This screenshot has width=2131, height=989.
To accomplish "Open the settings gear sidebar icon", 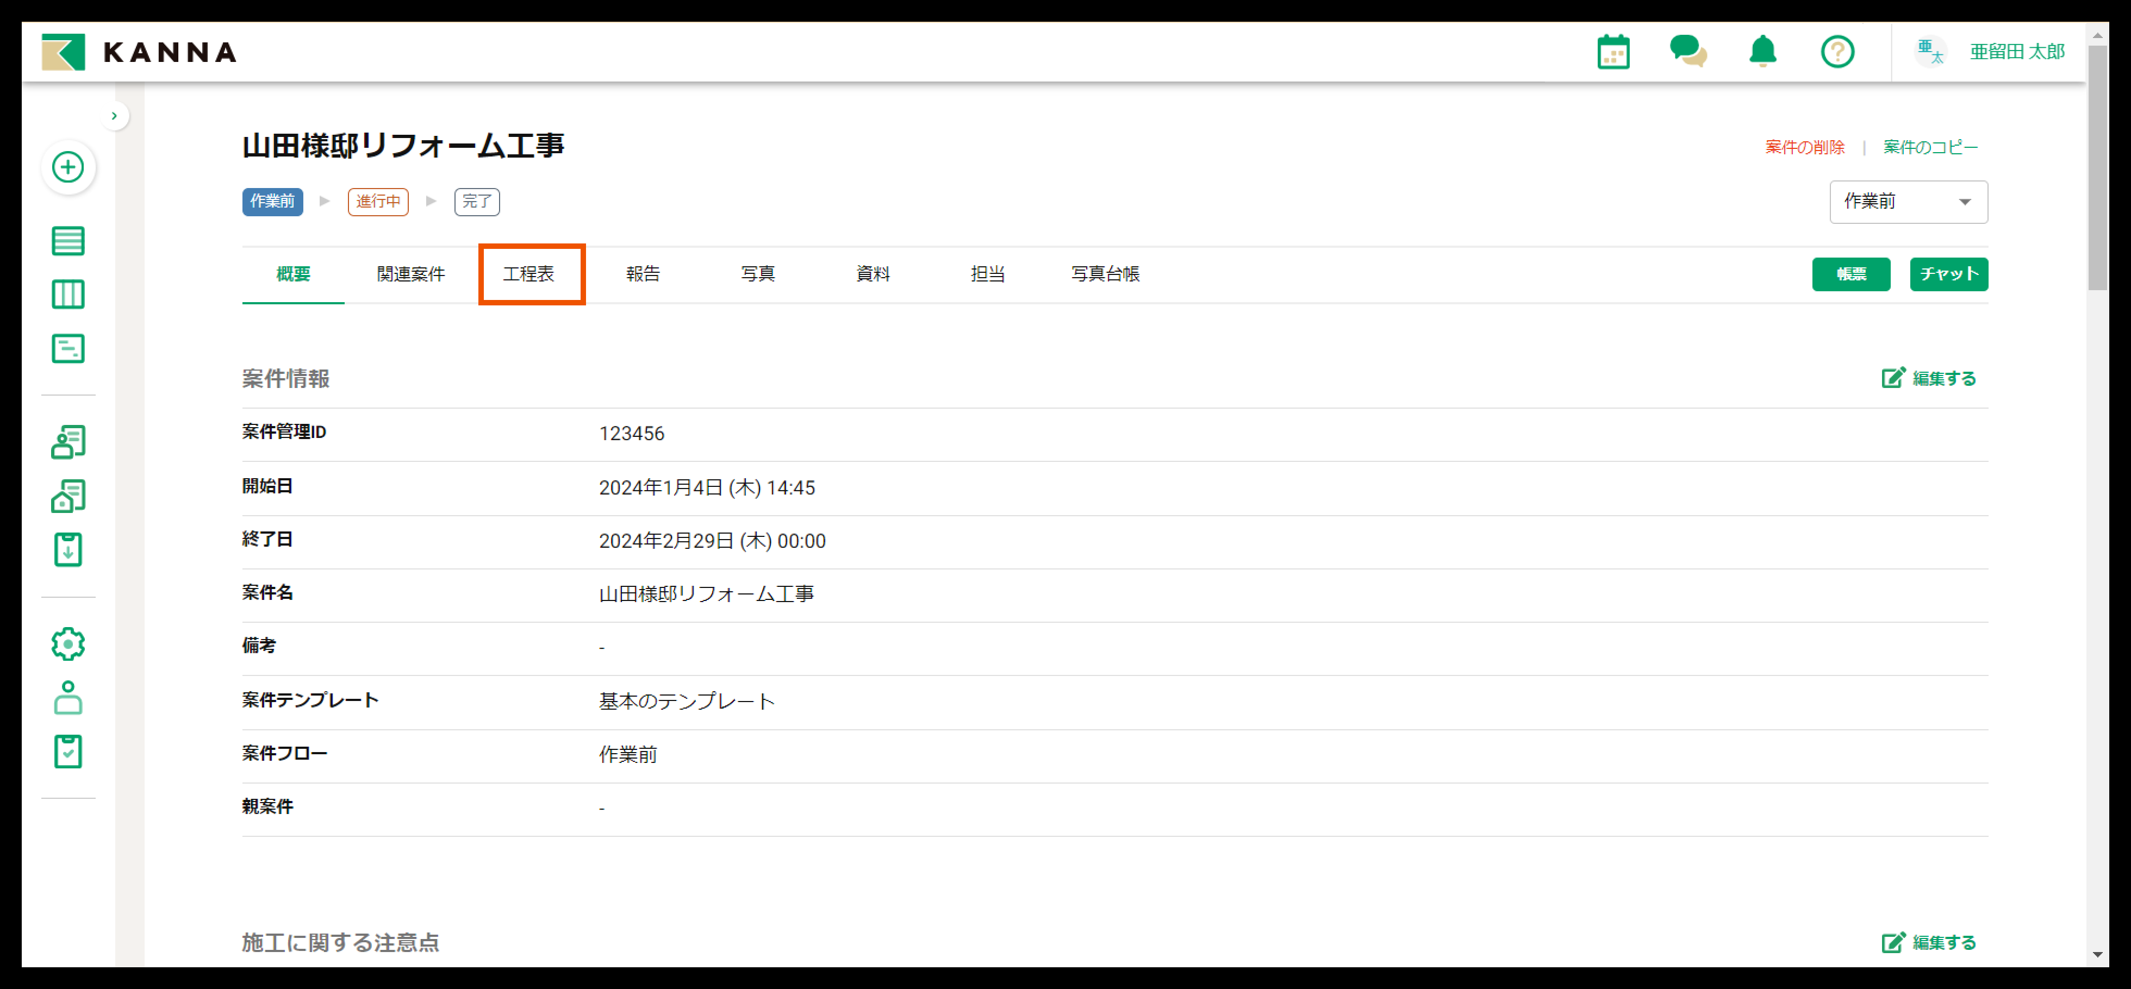I will [x=68, y=643].
